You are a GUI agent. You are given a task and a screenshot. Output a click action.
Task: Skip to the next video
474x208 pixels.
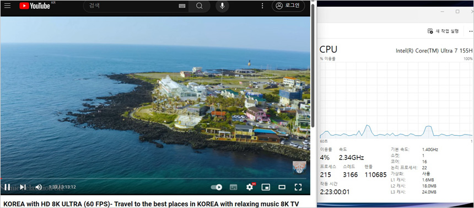coord(23,187)
